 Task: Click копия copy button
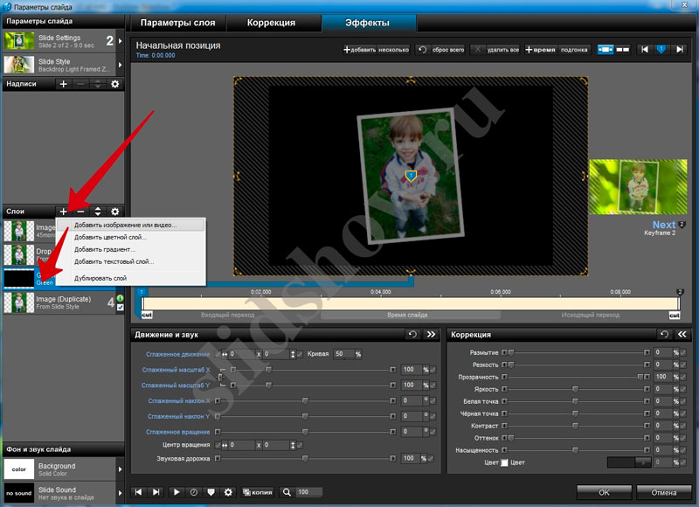coord(258,492)
